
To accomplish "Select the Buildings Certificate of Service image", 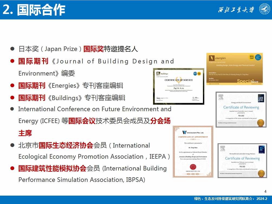I will click(179, 86).
